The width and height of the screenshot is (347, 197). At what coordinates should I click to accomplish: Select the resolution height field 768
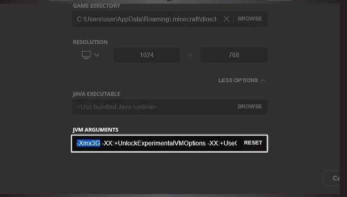[234, 55]
